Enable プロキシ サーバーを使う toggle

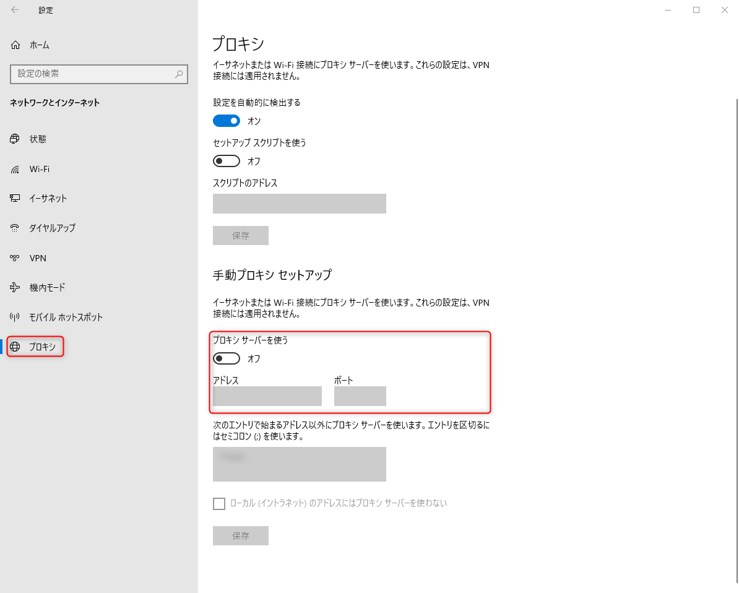pos(227,359)
